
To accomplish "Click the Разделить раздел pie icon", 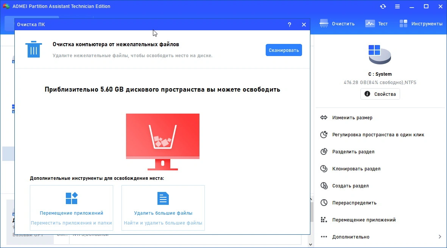I will coord(324,152).
